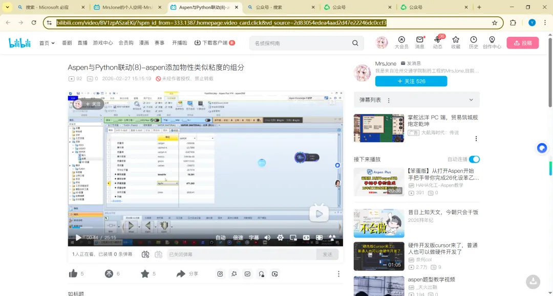Click 发消息 next to MrsJone
This screenshot has height=296, width=553.
click(x=411, y=63)
